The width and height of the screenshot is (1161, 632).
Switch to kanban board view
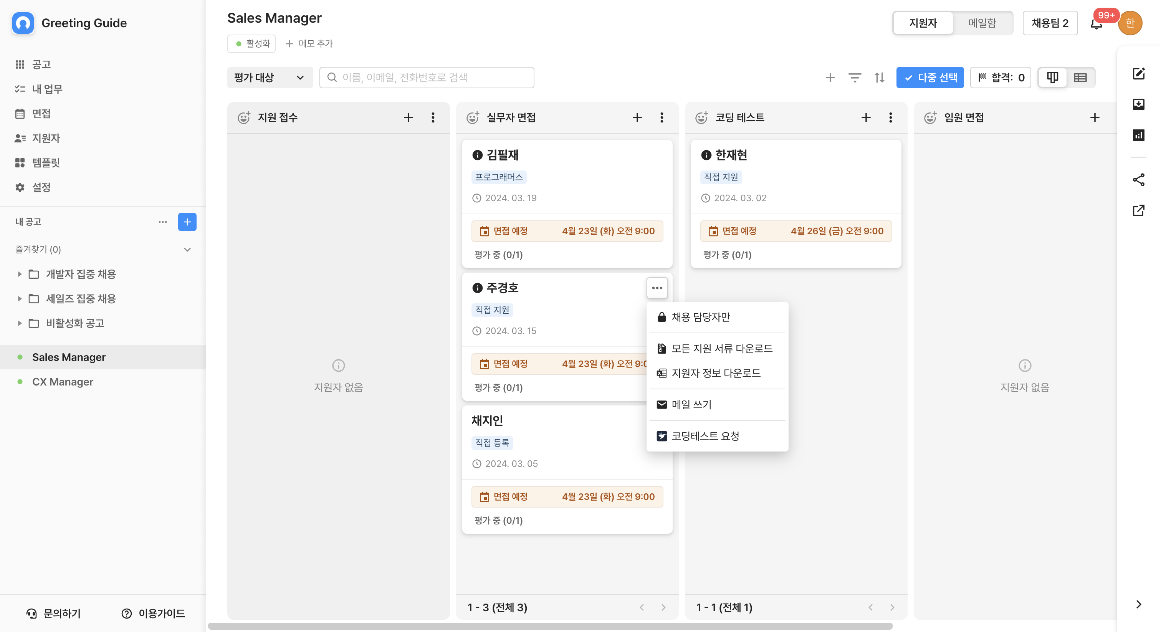(x=1052, y=78)
